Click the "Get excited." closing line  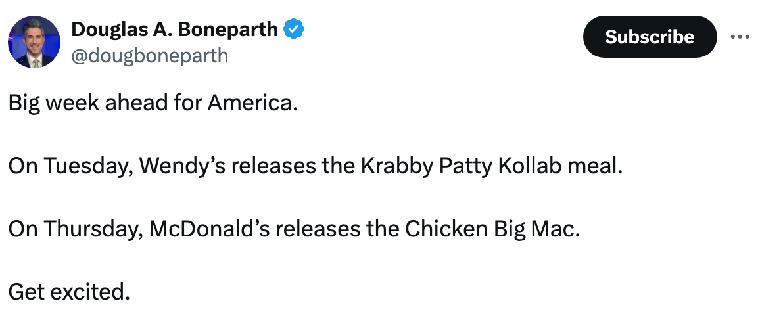point(69,292)
